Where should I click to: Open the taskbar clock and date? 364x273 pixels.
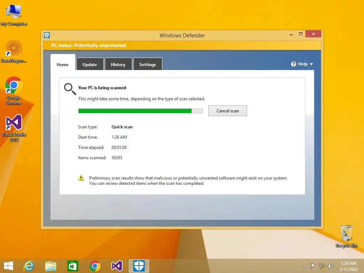click(348, 266)
